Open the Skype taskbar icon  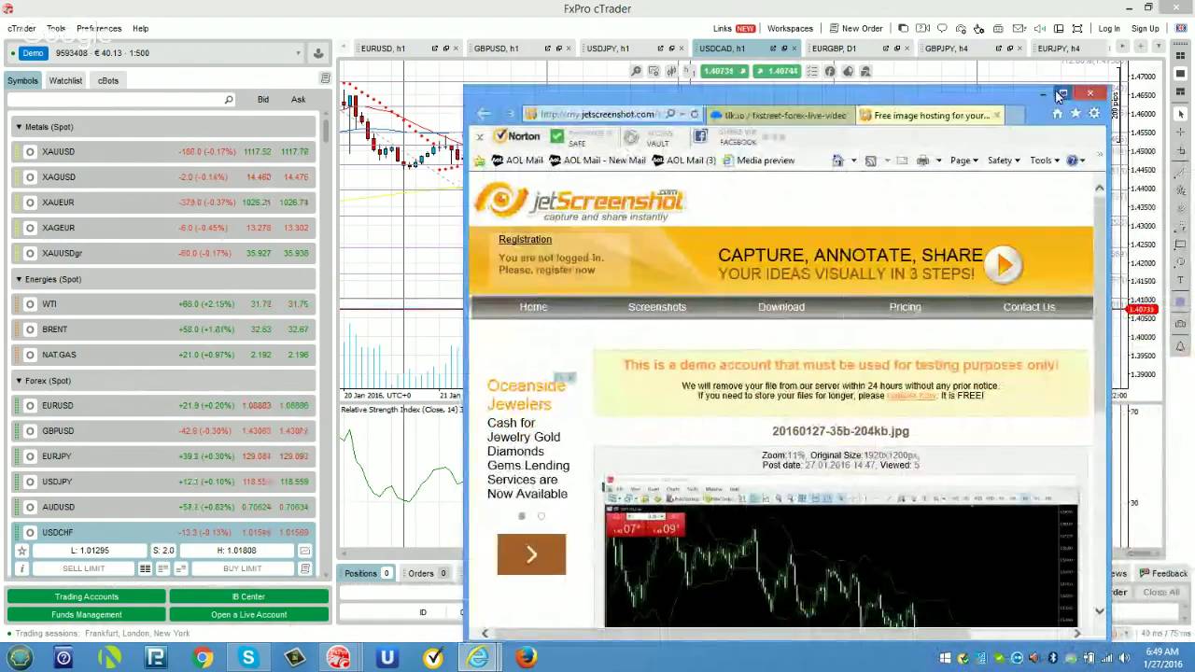click(x=248, y=658)
